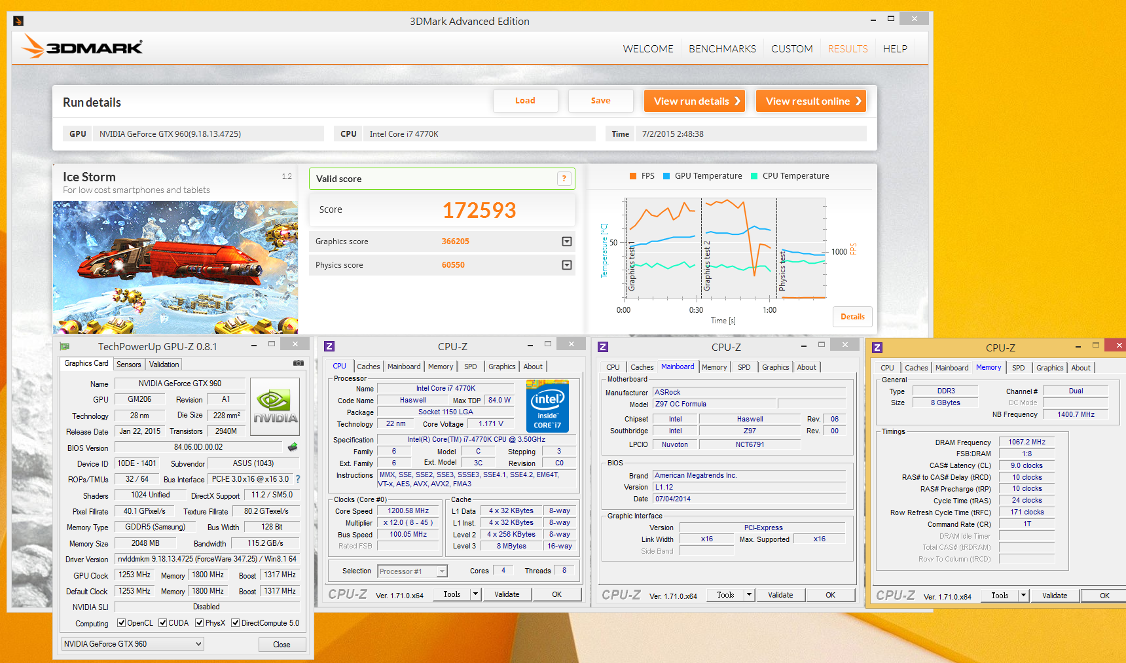Click the DRAM Frequency value 1067.2 MHz

[1026, 442]
